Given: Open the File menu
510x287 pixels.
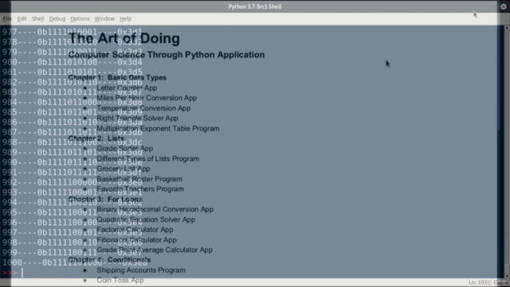Looking at the screenshot, I should tap(7, 19).
